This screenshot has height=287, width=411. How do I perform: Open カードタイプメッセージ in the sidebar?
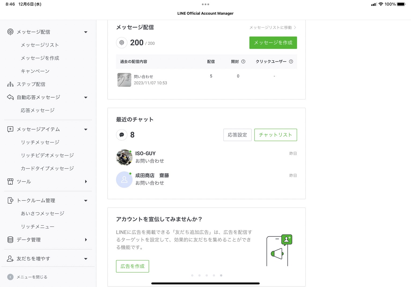pyautogui.click(x=47, y=168)
